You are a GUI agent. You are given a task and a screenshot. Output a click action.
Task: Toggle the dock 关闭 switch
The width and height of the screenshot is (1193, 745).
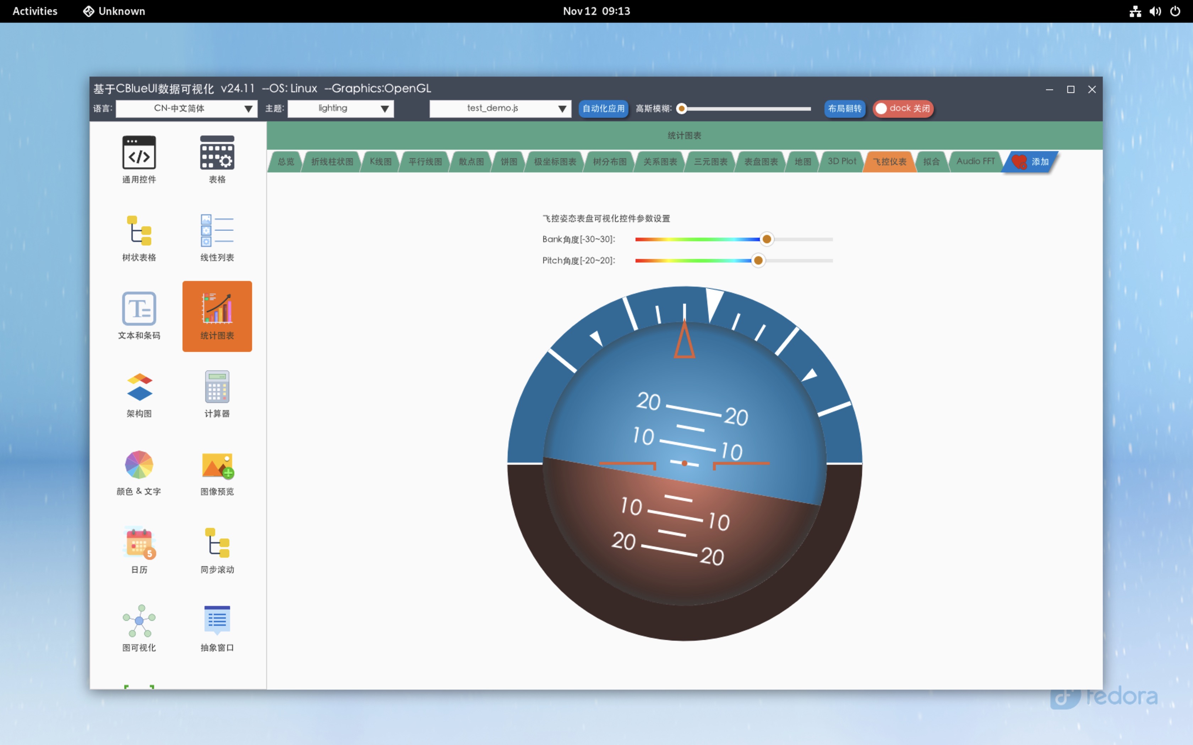point(903,109)
